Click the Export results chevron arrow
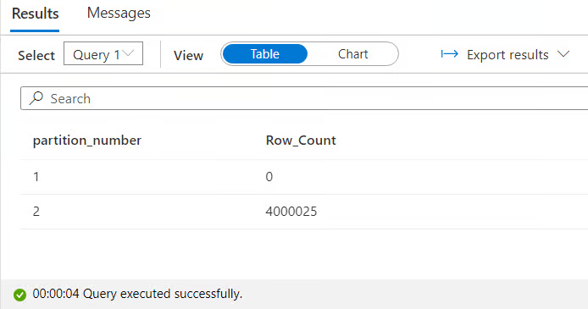588x309 pixels. pos(563,54)
